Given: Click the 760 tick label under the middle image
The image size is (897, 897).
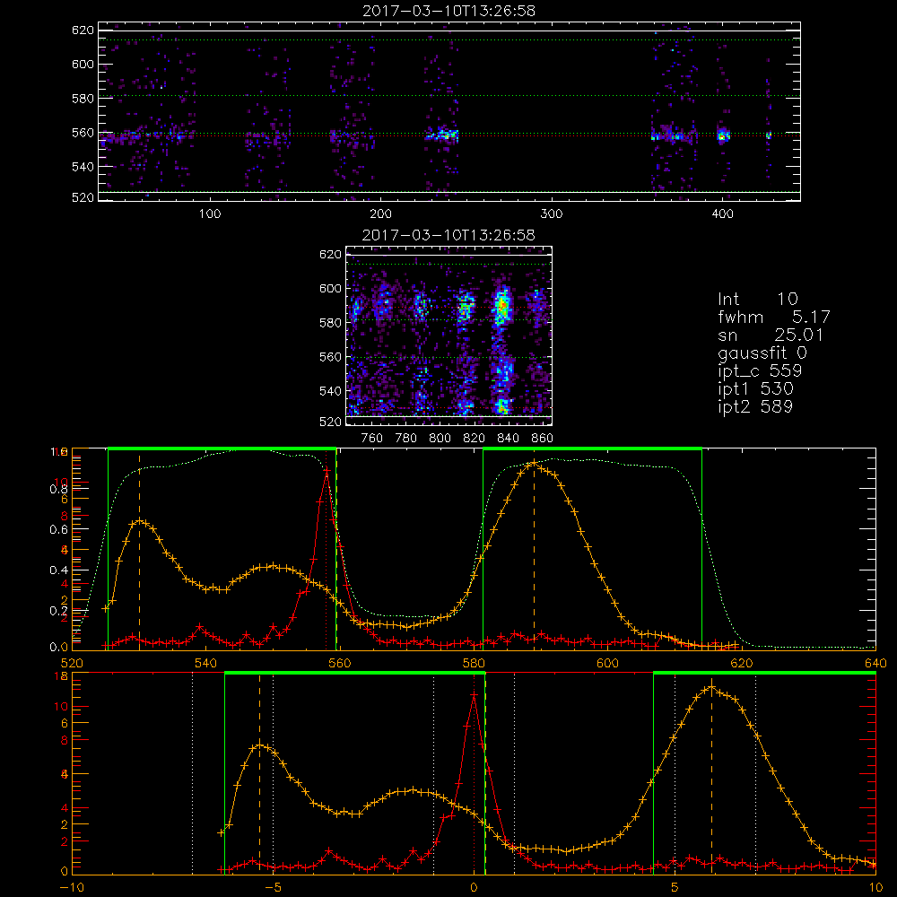Looking at the screenshot, I should (x=372, y=439).
